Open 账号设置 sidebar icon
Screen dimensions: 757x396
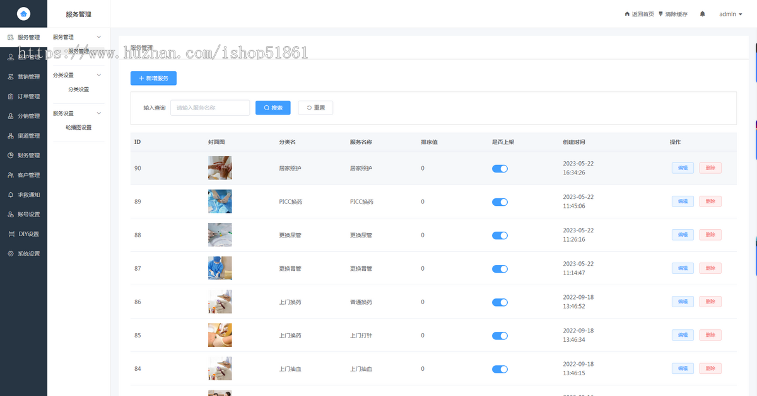coord(11,214)
